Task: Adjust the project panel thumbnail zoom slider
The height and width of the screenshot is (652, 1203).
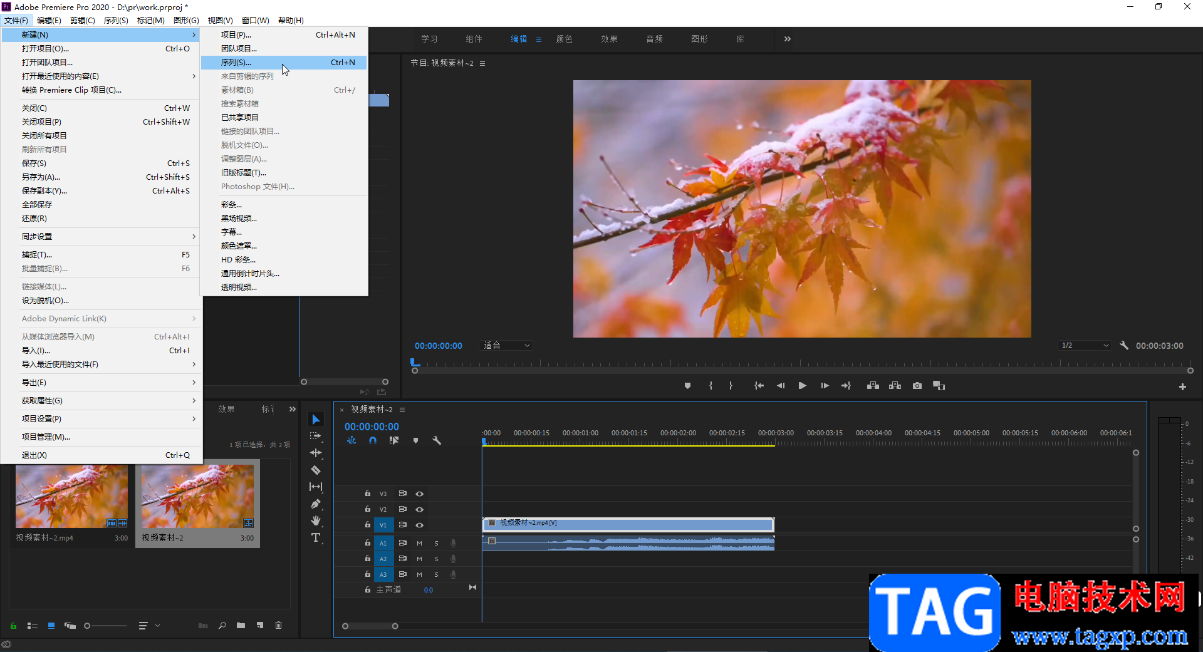Action: point(88,625)
